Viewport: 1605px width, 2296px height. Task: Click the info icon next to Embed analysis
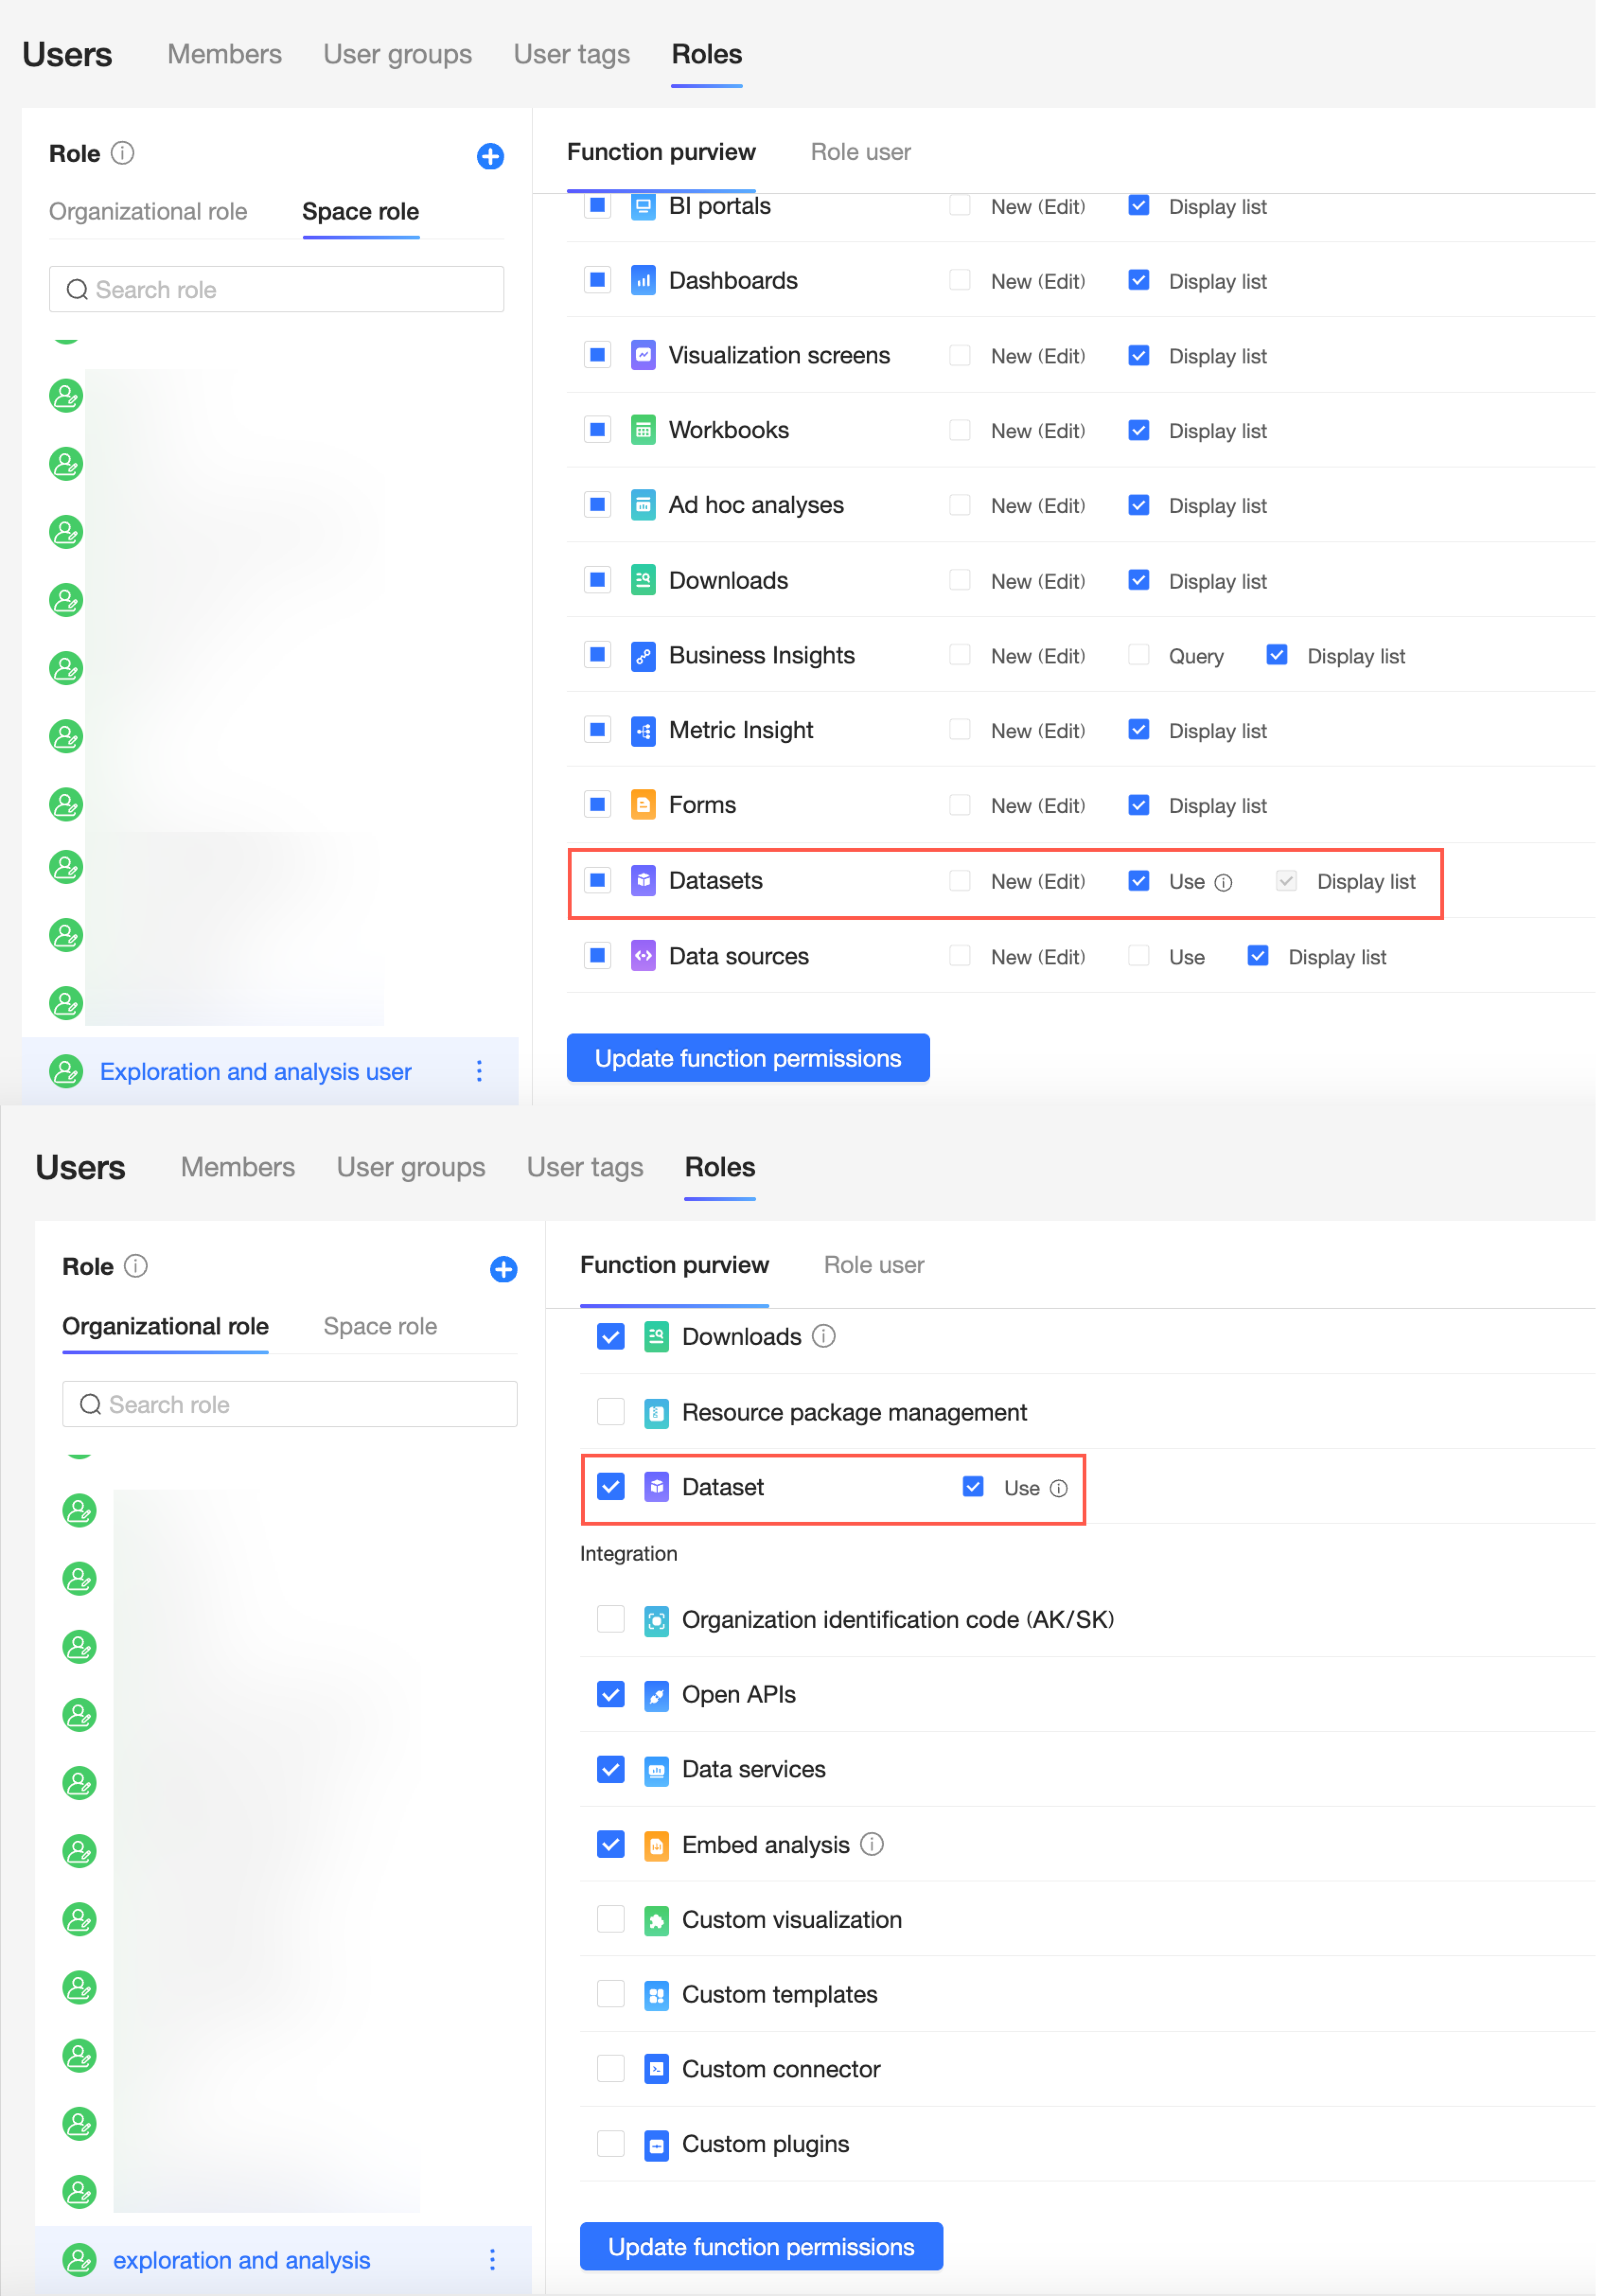[872, 1843]
